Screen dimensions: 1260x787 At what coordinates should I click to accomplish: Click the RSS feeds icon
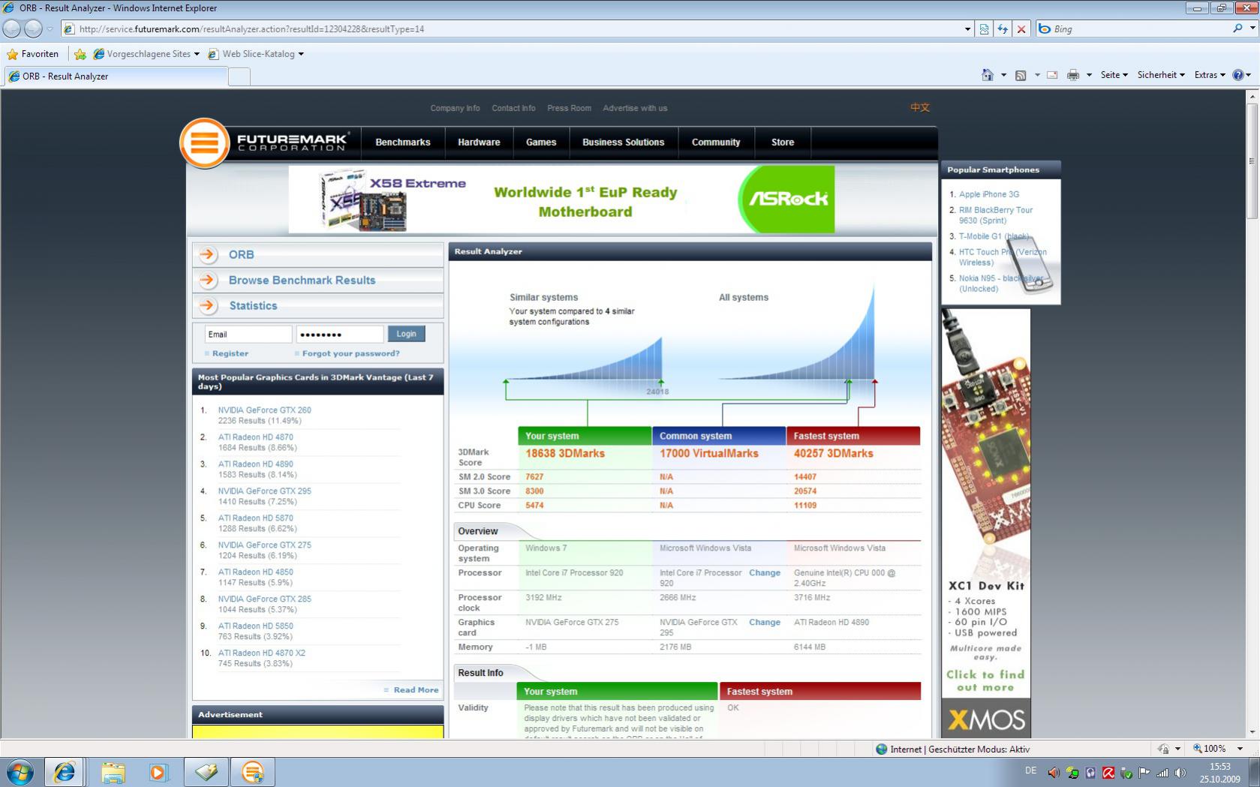point(1021,75)
